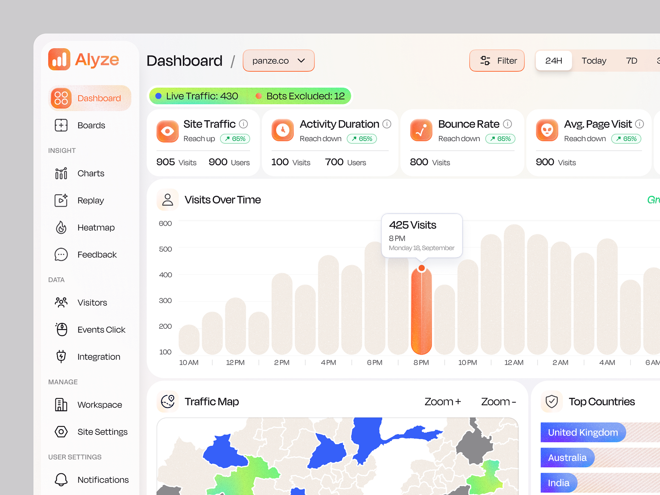This screenshot has width=660, height=495.
Task: Click the Site Traffic 65% badge
Action: [235, 139]
